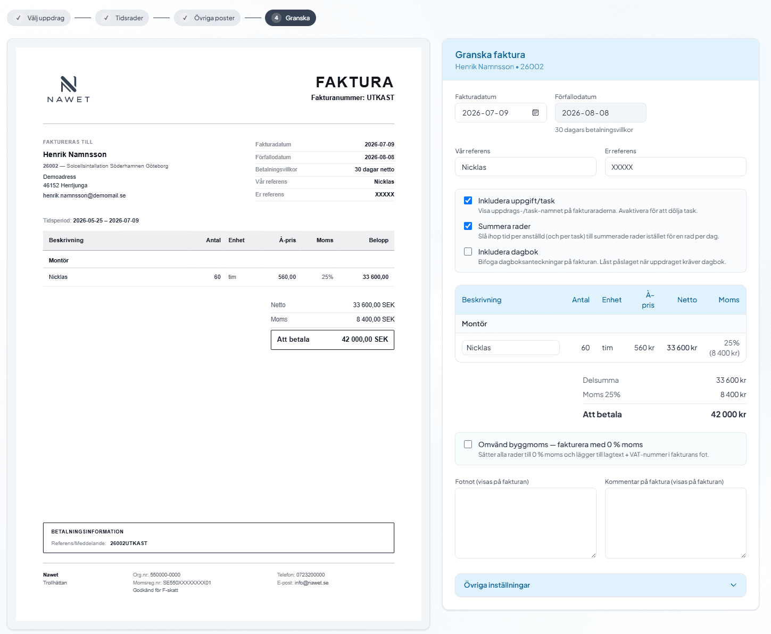771x634 pixels.
Task: Click the Nawet logo on invoice preview
Action: coord(69,89)
